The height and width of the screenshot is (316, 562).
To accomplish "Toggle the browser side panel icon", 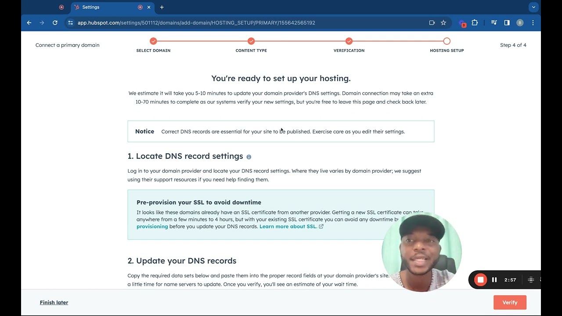I will coord(507,23).
